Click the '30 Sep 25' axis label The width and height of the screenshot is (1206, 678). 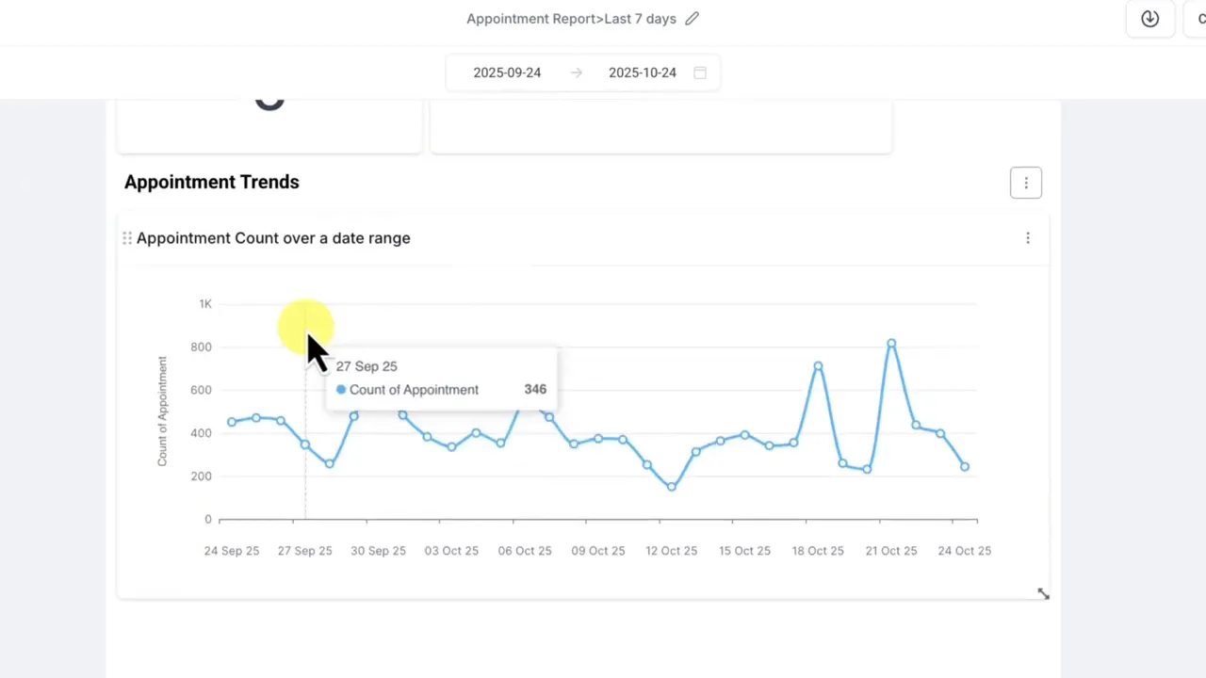tap(379, 551)
